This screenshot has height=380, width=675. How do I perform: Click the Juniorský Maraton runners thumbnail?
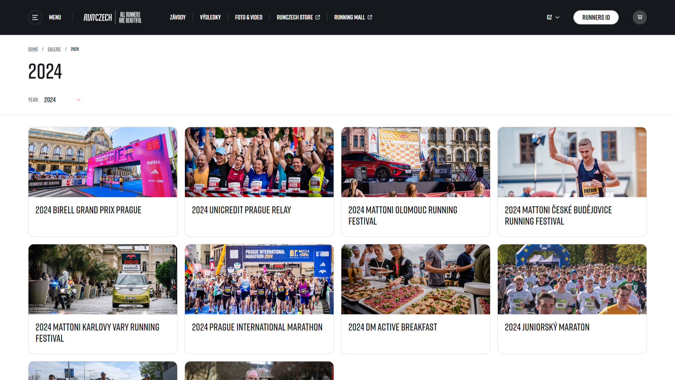[572, 279]
